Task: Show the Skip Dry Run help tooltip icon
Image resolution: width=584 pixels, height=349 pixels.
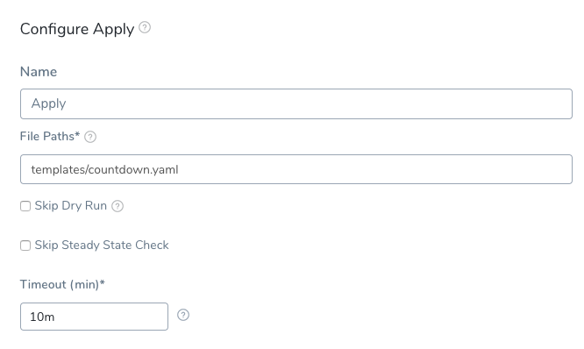Action: pos(118,206)
